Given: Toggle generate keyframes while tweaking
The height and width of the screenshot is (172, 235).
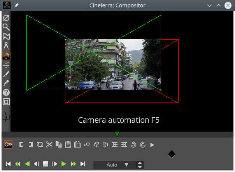Looking at the screenshot, I should 8,144.
